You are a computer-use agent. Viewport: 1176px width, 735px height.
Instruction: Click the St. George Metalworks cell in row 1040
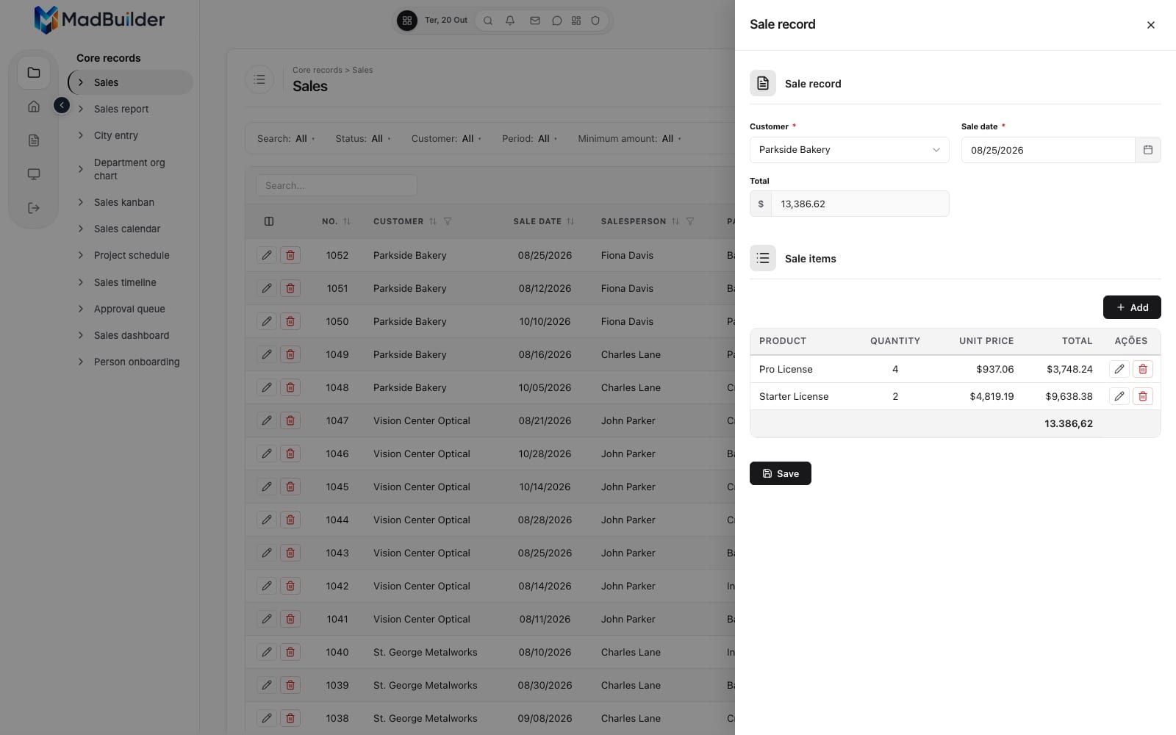pos(426,652)
